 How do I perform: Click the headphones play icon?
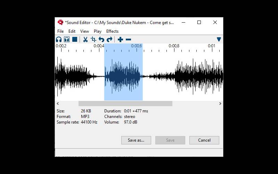[x=59, y=39]
